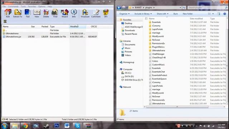Click the Explorer help icon
The width and height of the screenshot is (229, 129).
click(225, 14)
